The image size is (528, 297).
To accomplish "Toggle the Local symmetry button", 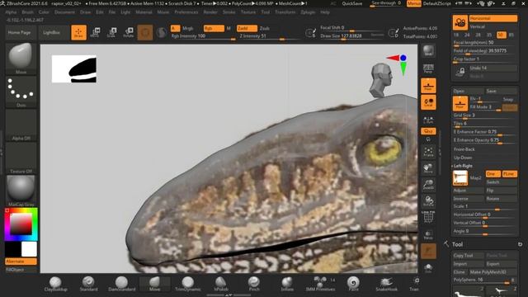I will click(x=428, y=102).
